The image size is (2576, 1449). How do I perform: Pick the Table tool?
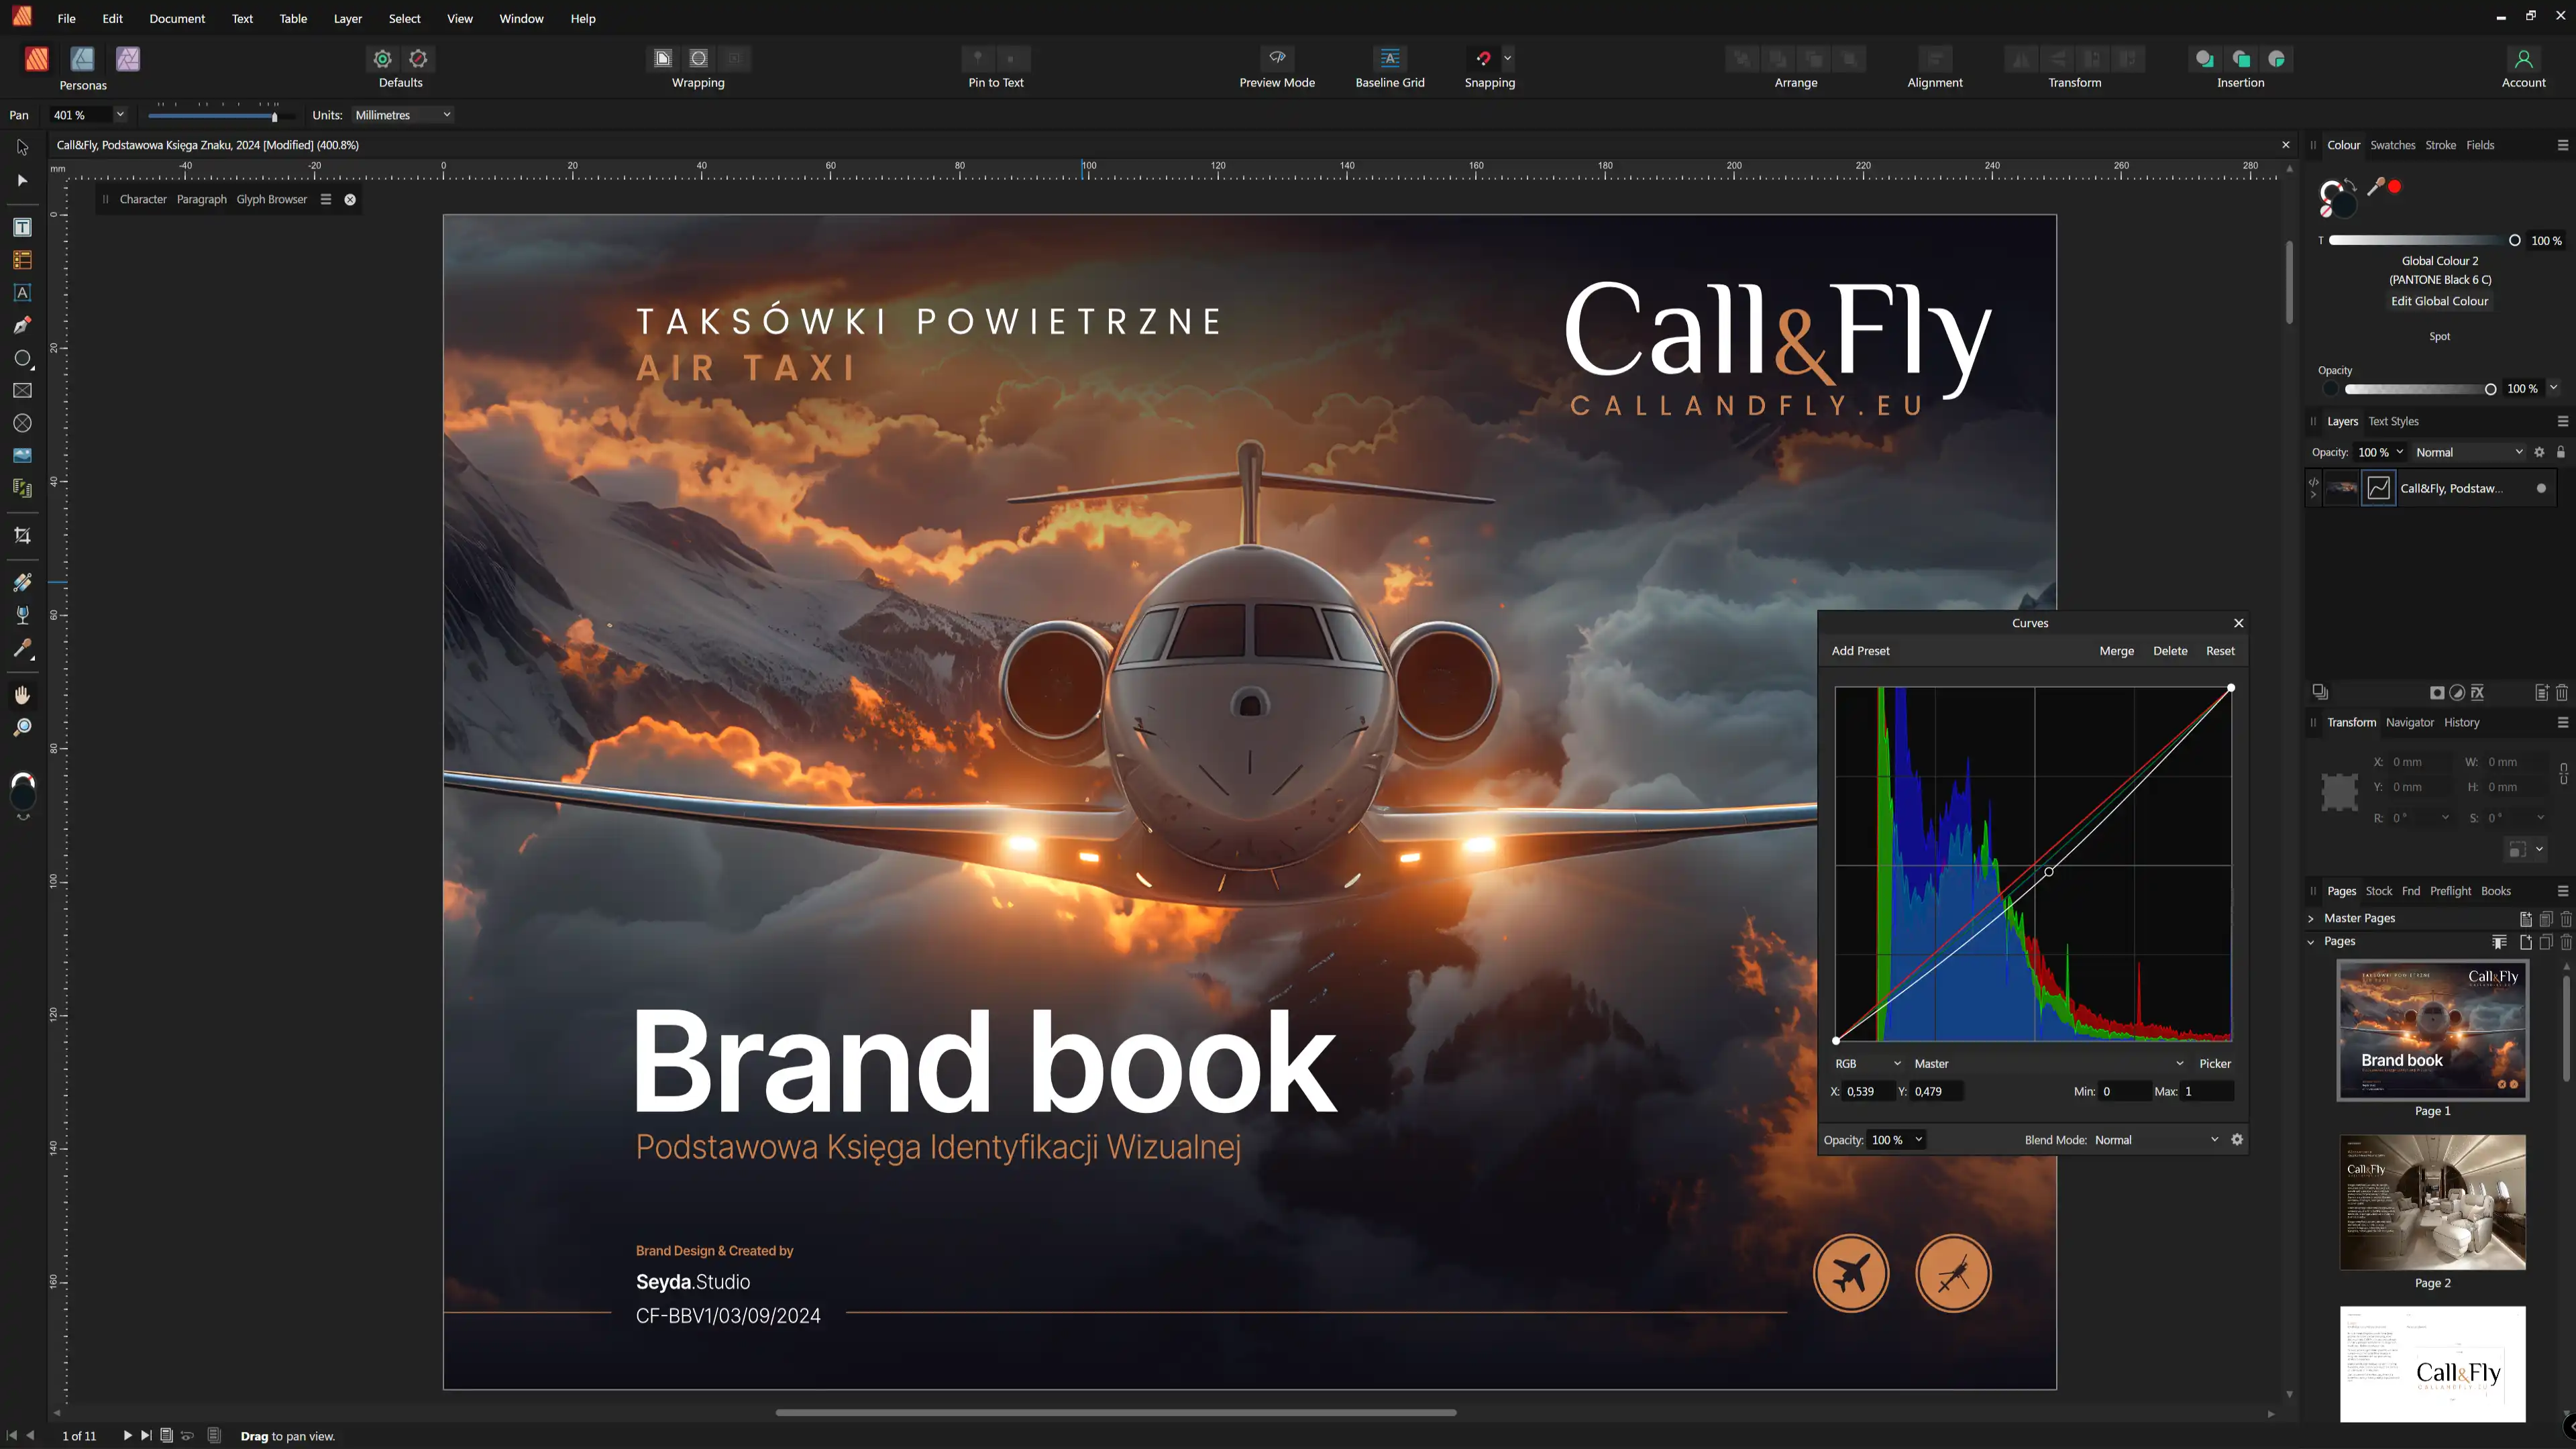22,261
